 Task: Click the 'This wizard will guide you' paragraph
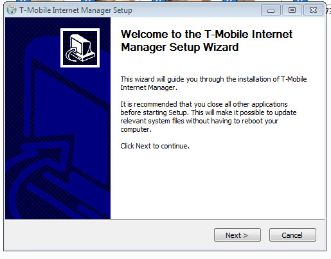213,84
